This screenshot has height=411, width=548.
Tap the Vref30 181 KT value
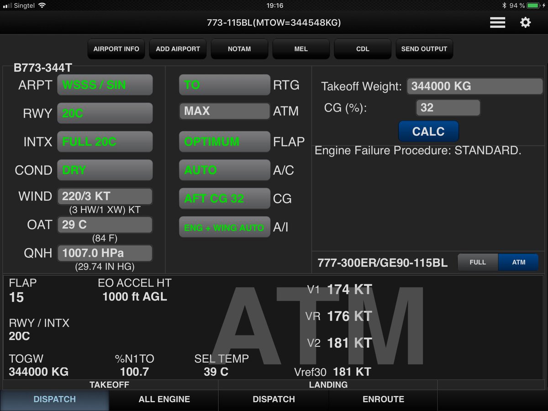coord(352,372)
